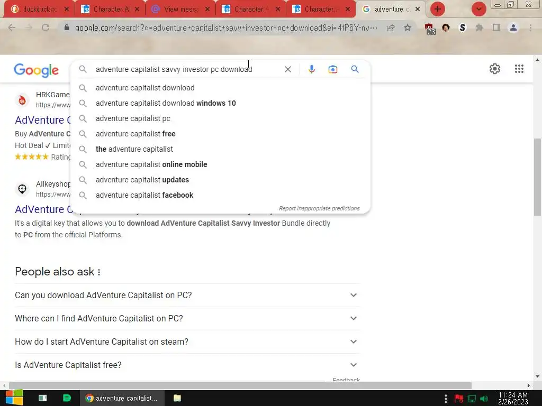
Task: Switch to the duckduckgo tab
Action: point(38,10)
